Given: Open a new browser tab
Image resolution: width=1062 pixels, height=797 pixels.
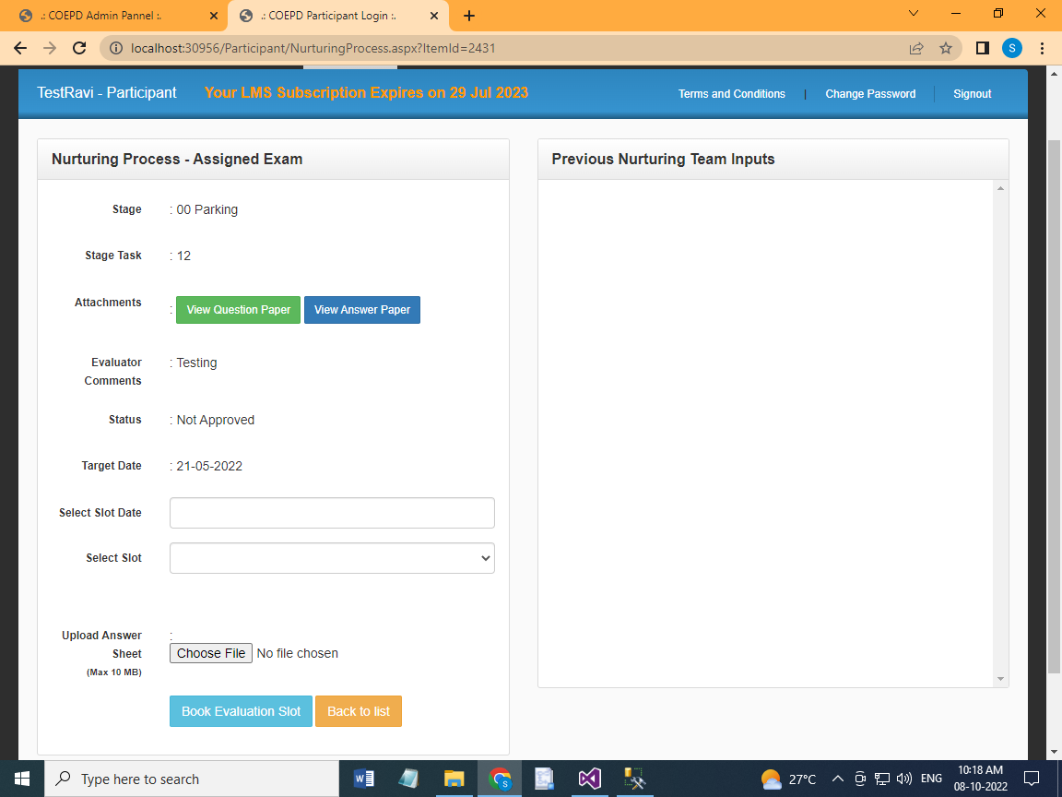Looking at the screenshot, I should [469, 16].
